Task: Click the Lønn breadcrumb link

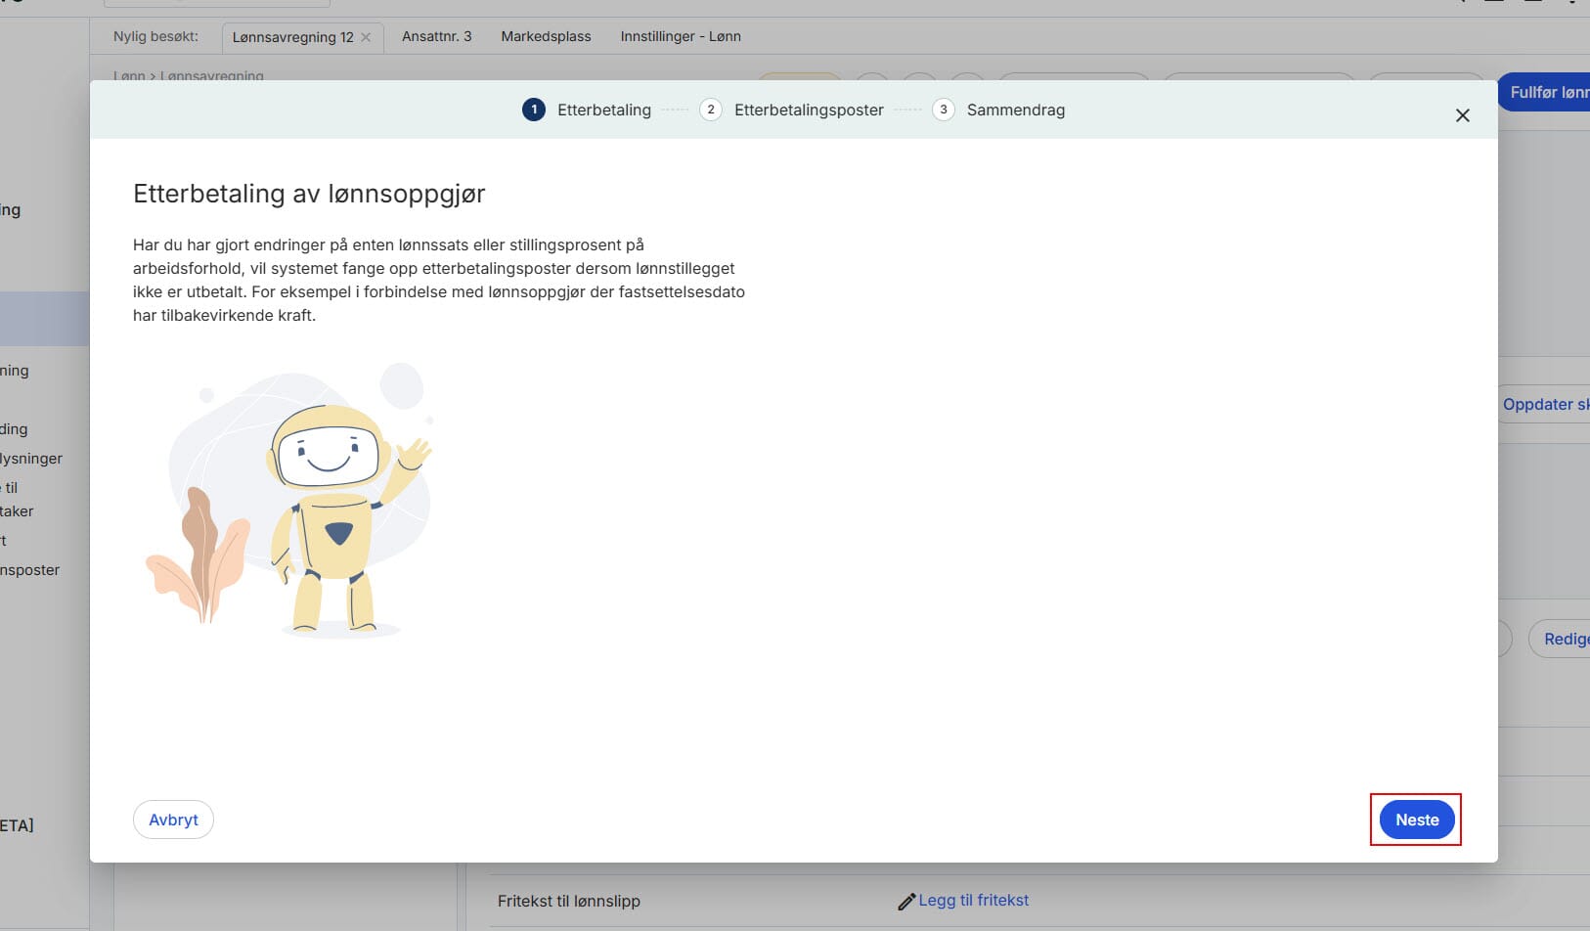Action: click(x=128, y=76)
